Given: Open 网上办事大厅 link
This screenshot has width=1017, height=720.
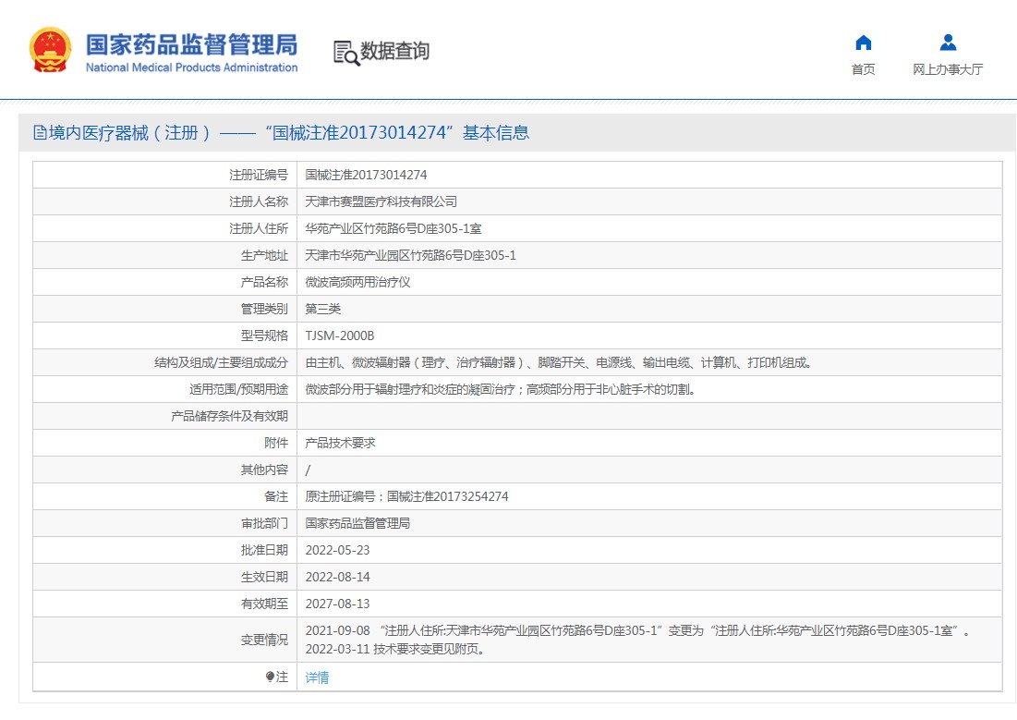Looking at the screenshot, I should [948, 69].
